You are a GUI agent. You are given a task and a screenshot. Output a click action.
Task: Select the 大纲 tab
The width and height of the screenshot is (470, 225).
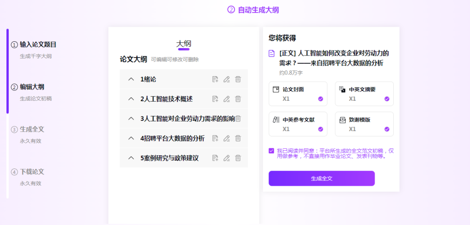183,44
